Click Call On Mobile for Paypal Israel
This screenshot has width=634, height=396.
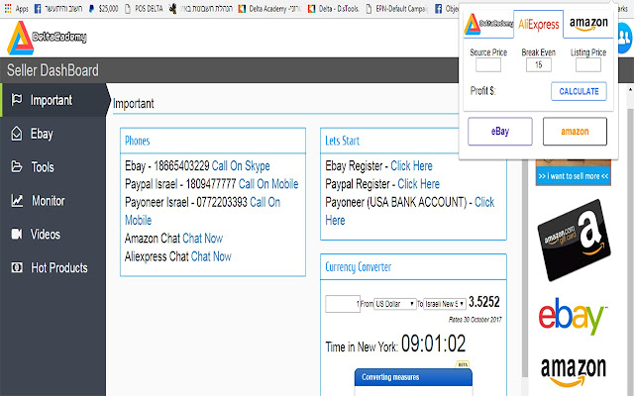(x=268, y=184)
